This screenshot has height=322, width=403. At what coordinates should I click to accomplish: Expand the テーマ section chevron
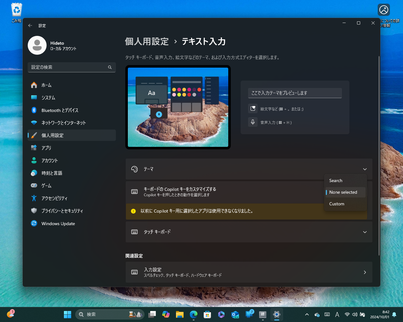365,169
